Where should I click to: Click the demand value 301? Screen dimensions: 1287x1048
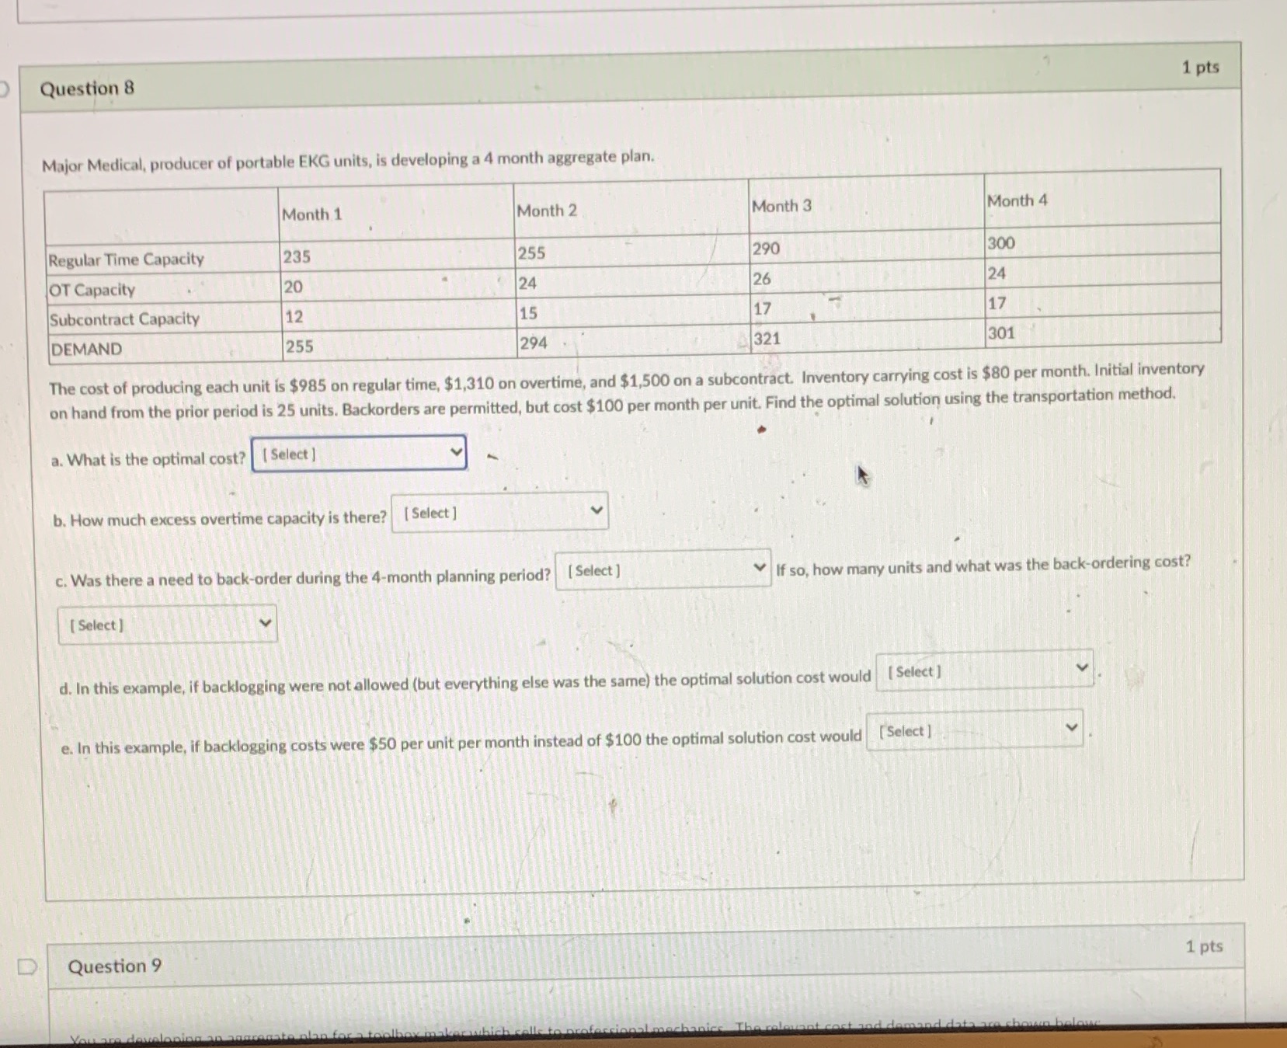pos(1002,333)
